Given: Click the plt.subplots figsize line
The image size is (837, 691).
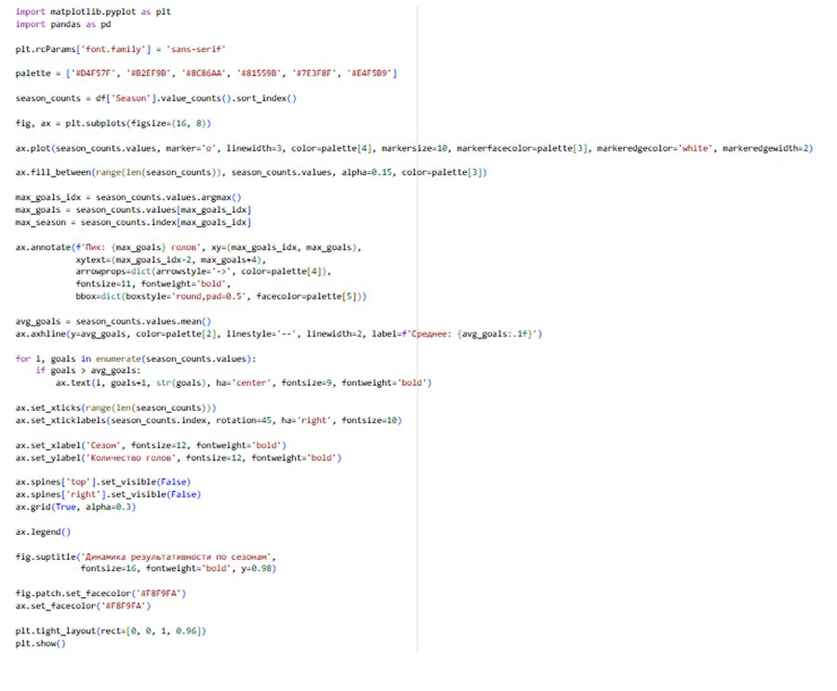Looking at the screenshot, I should click(x=113, y=124).
